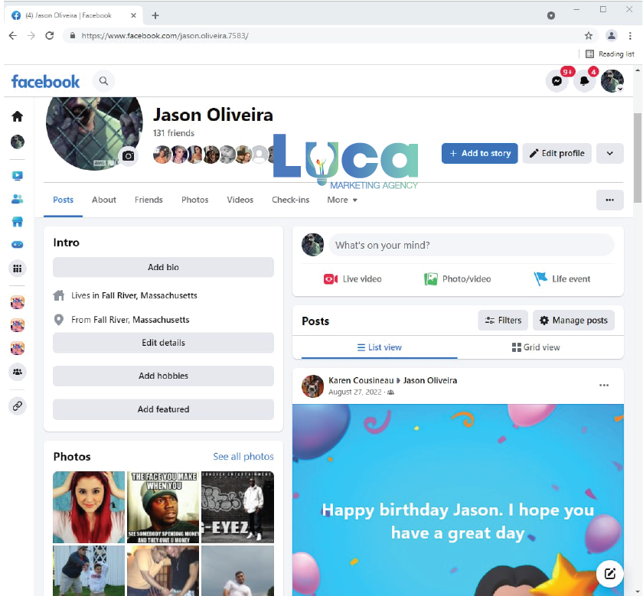Close the Jason Oliveira Facebook tab
Screen dimensions: 643x596
(133, 15)
